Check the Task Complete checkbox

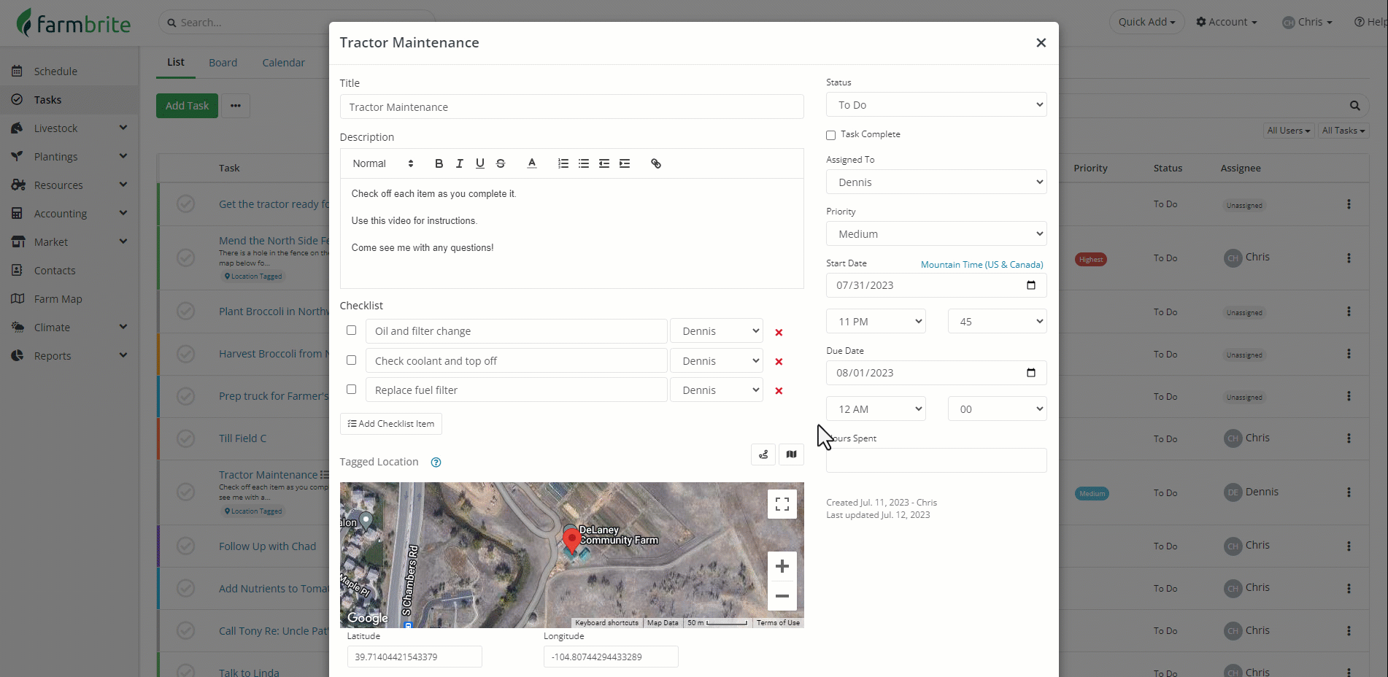click(x=830, y=135)
